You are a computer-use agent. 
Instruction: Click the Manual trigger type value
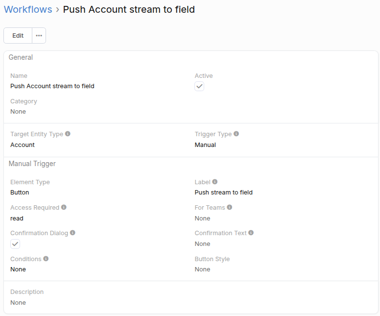pos(205,145)
